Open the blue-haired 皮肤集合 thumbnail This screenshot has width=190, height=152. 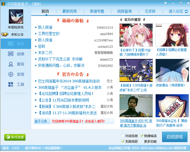coord(172,70)
